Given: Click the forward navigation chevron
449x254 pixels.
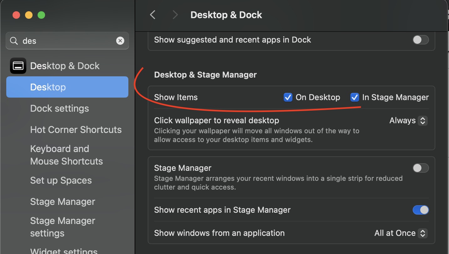Looking at the screenshot, I should coord(175,15).
